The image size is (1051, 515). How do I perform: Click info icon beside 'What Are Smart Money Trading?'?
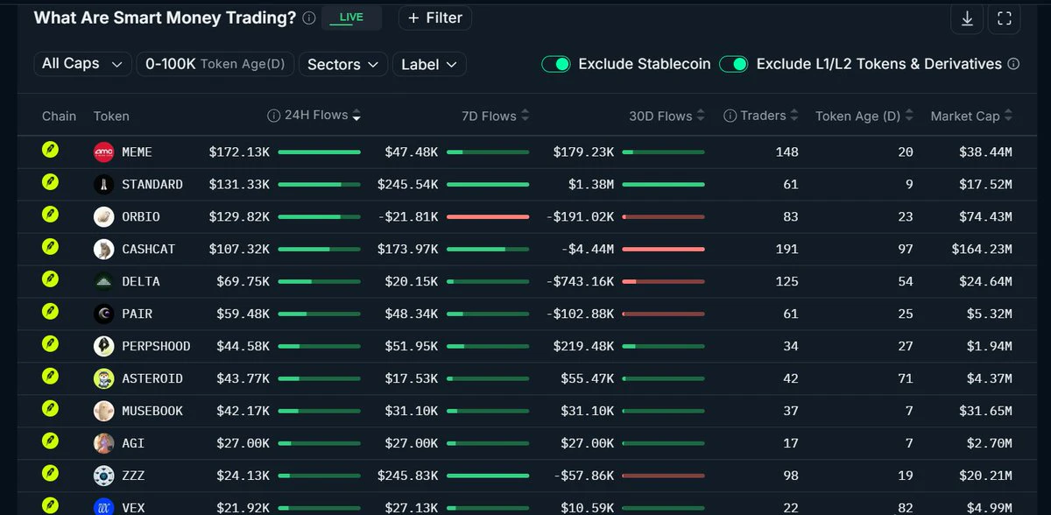(308, 18)
